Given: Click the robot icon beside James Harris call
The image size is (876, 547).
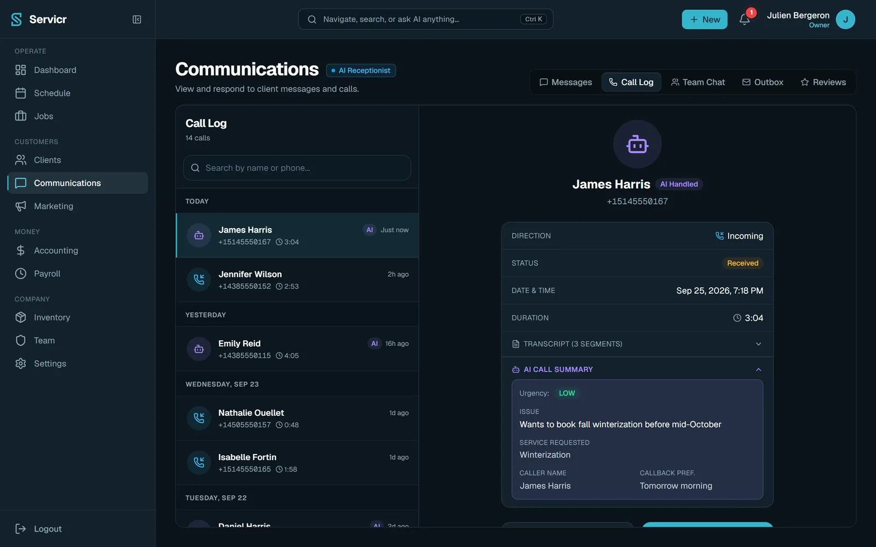Looking at the screenshot, I should pos(199,235).
